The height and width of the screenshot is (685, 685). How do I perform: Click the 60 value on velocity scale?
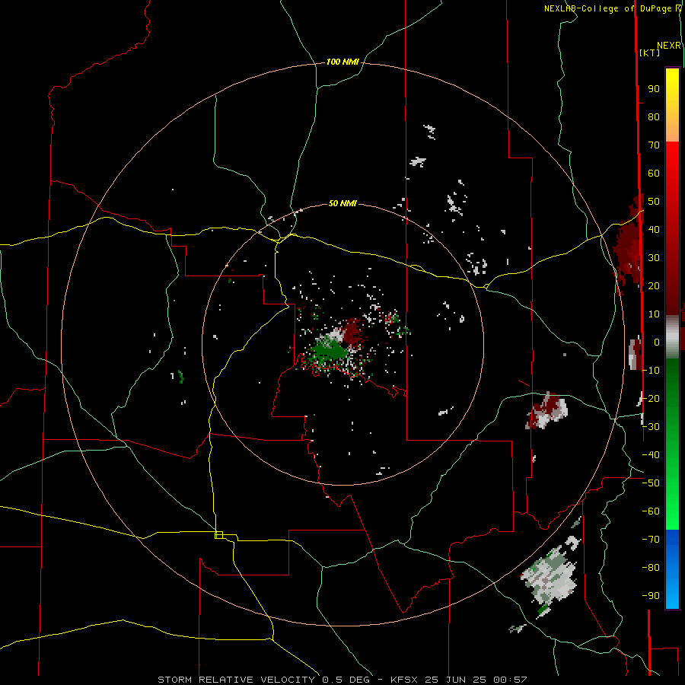tap(654, 173)
